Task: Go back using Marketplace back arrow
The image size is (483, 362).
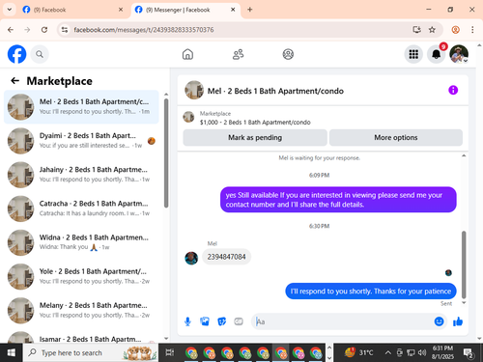Action: coord(15,81)
